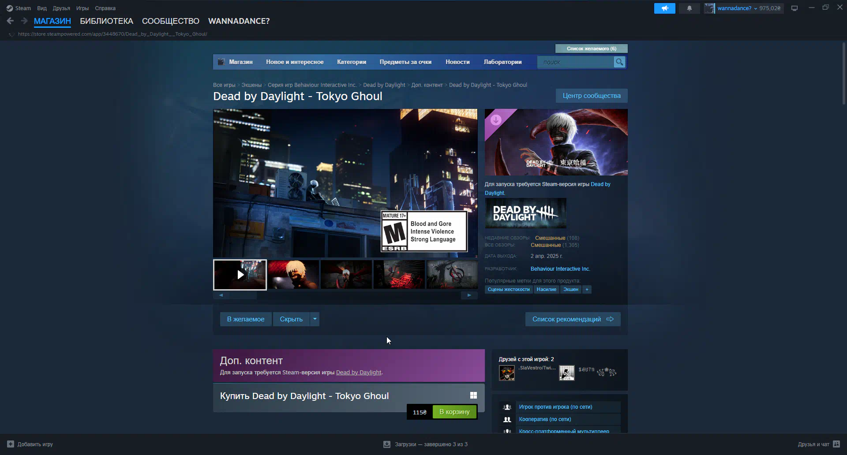847x455 pixels.
Task: Click the thumbnail strip scrollbar handle
Action: click(243, 295)
